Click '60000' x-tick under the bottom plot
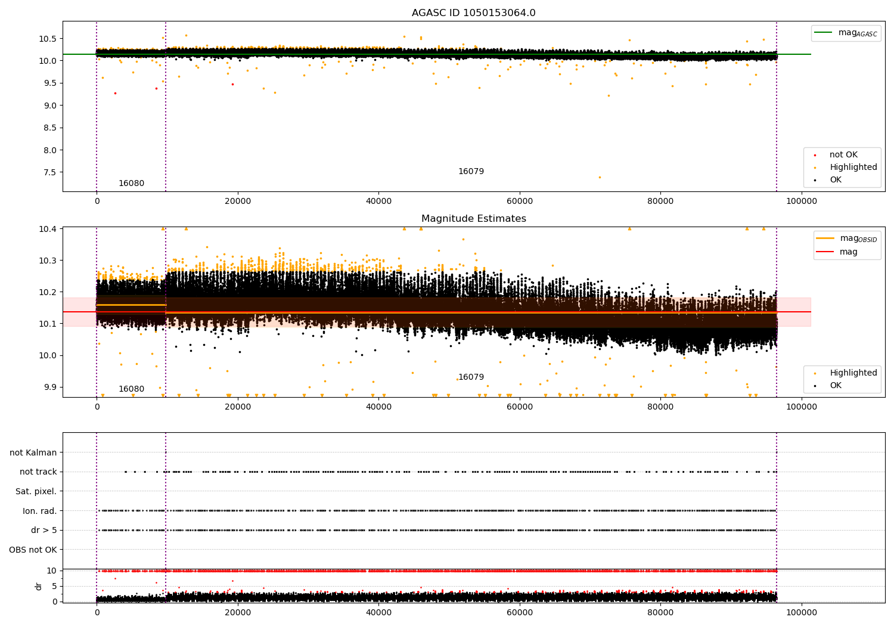Image resolution: width=894 pixels, height=626 pixels. point(520,613)
